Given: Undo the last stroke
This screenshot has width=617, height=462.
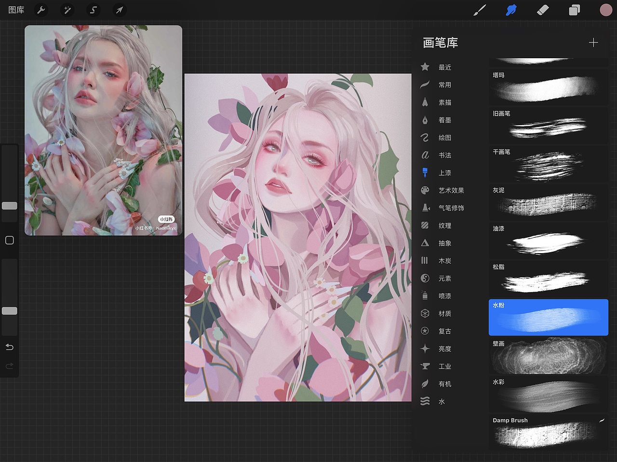Looking at the screenshot, I should 10,347.
